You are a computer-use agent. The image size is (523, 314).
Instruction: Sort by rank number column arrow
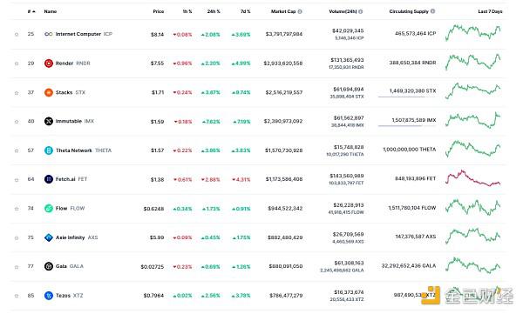tap(34, 11)
